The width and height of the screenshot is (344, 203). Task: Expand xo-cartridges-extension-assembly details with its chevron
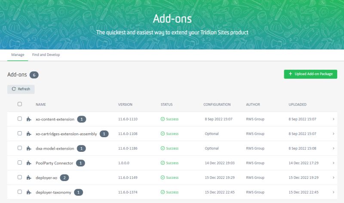tap(334, 134)
